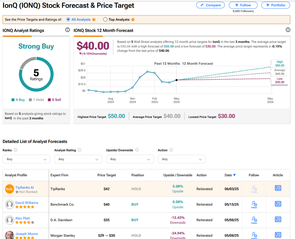Image resolution: width=295 pixels, height=239 pixels.
Task: Click the Position column header
Action: (138, 175)
